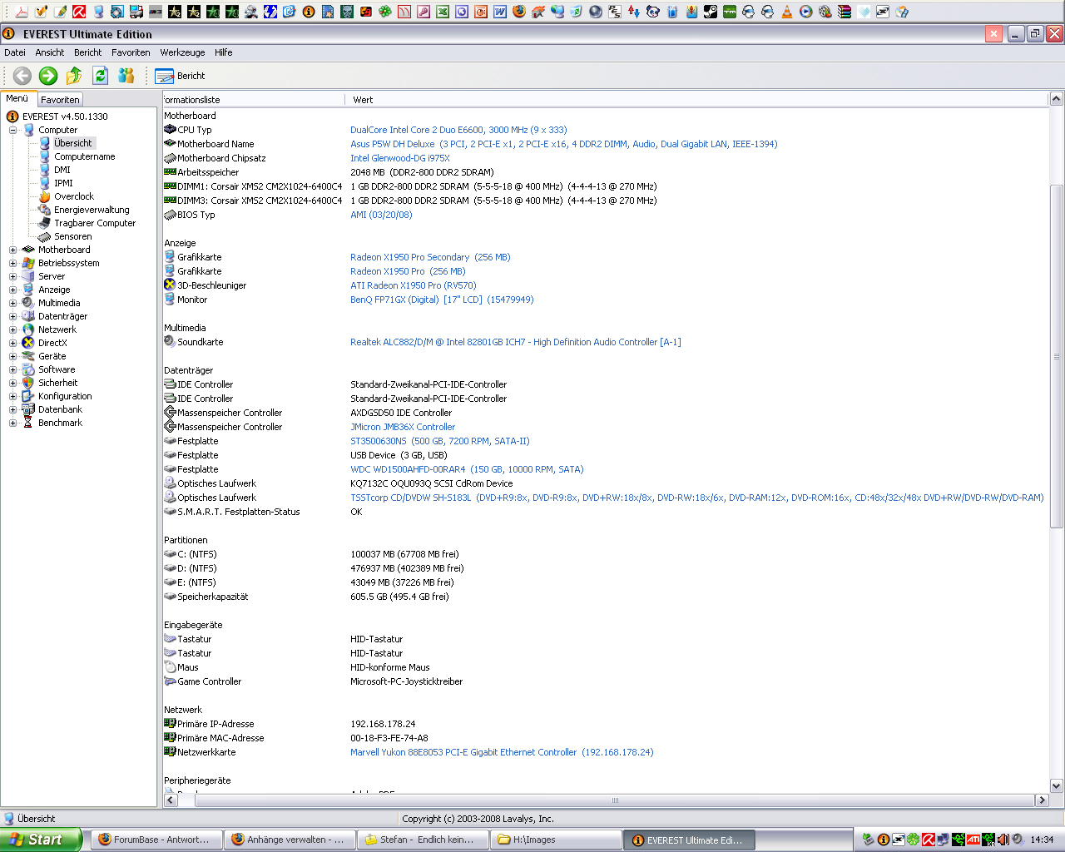Expand the Multimedia tree node

pyautogui.click(x=12, y=303)
